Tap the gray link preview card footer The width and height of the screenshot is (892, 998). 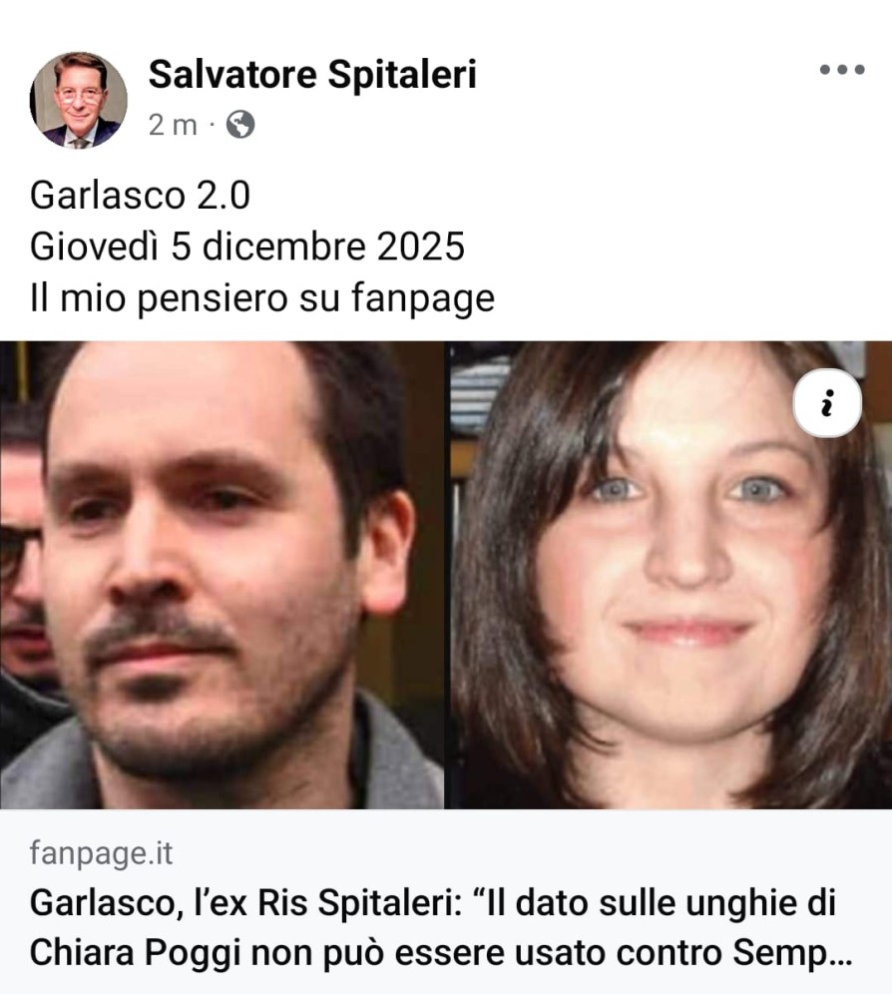pyautogui.click(x=446, y=904)
